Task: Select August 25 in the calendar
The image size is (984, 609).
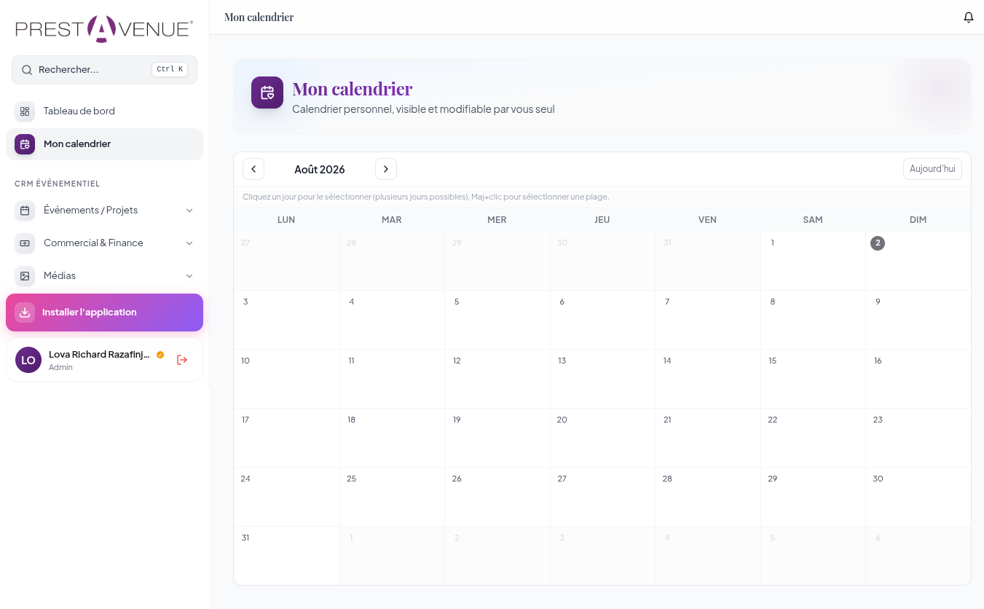Action: coord(392,497)
